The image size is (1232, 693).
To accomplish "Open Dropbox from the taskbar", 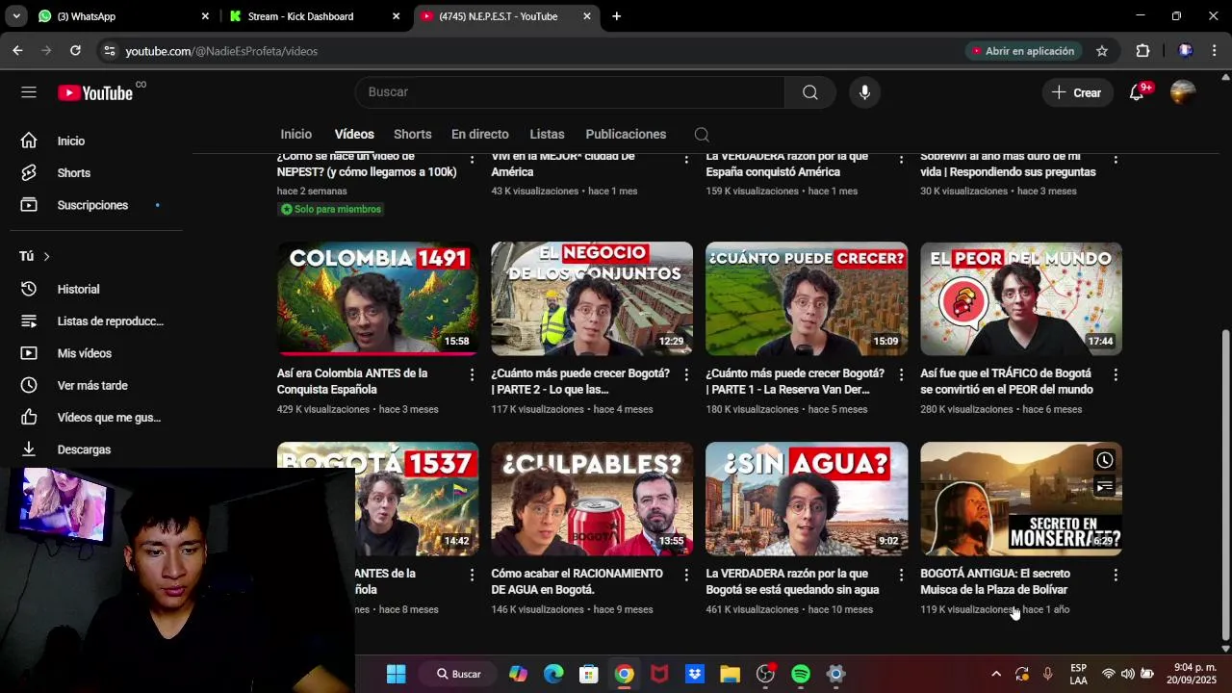I will coord(695,674).
